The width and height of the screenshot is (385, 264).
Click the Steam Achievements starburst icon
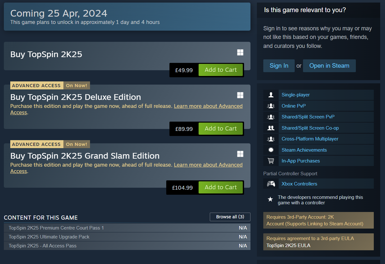[271, 150]
